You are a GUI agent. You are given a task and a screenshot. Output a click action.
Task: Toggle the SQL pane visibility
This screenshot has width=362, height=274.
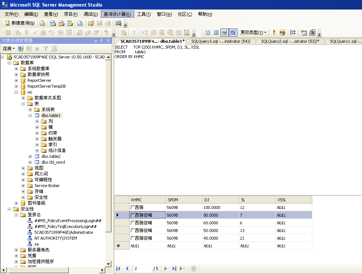pyautogui.click(x=224, y=32)
